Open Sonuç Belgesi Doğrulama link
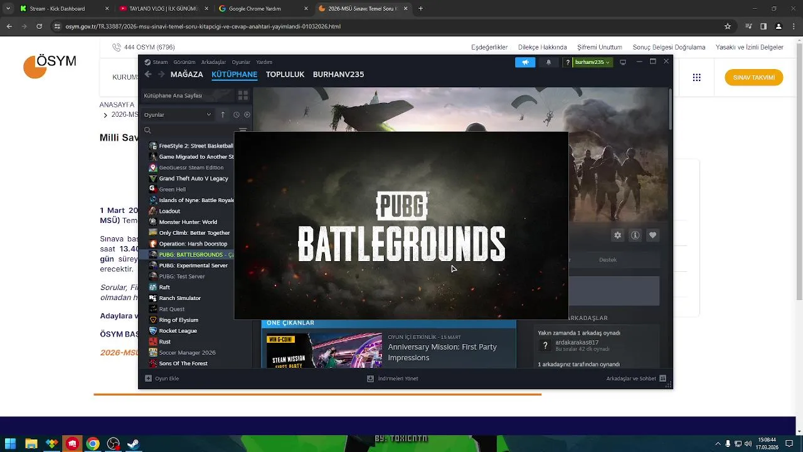The width and height of the screenshot is (803, 452). pyautogui.click(x=669, y=47)
